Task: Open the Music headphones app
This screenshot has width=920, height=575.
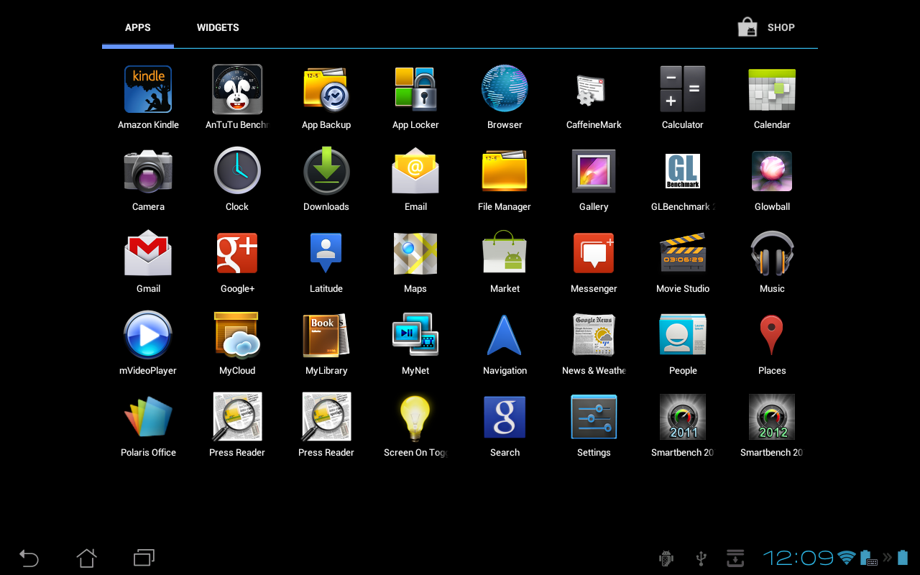Action: coord(772,253)
